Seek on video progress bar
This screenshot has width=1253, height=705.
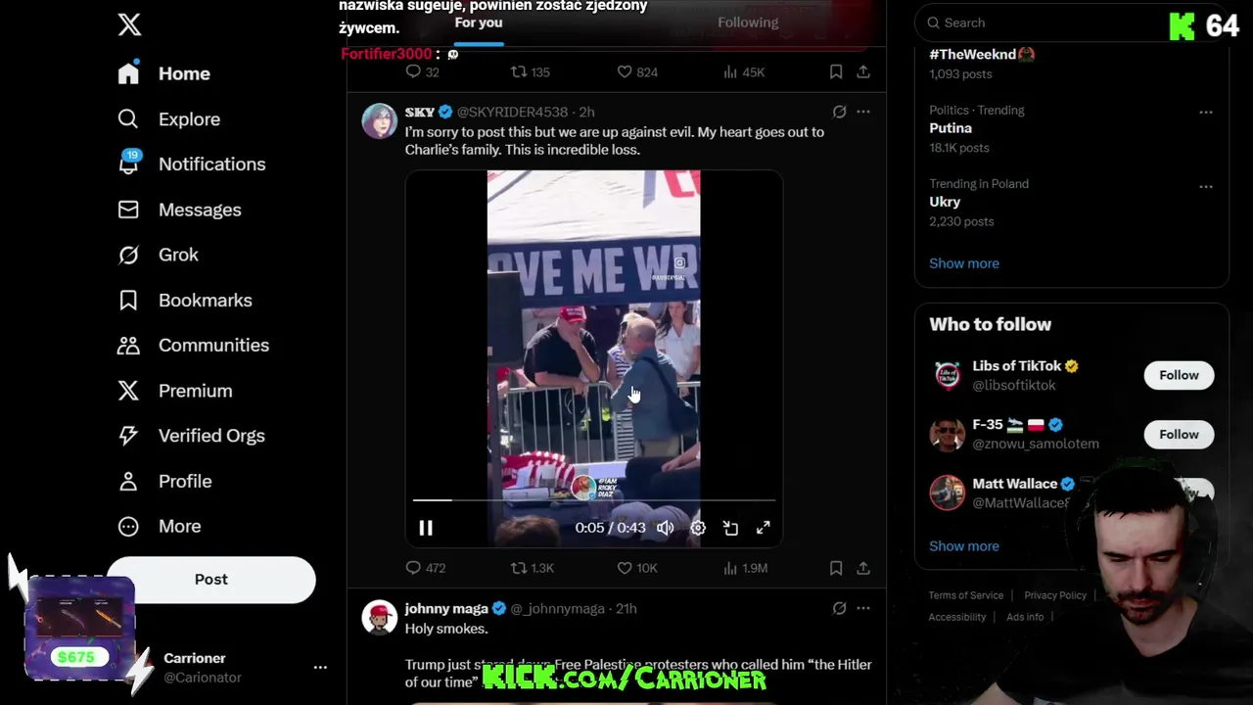pos(593,499)
